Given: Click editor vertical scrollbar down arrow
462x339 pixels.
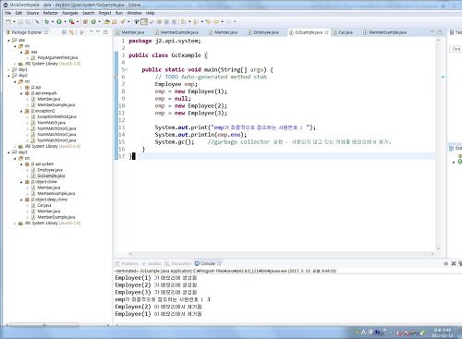Looking at the screenshot, I should (438, 248).
